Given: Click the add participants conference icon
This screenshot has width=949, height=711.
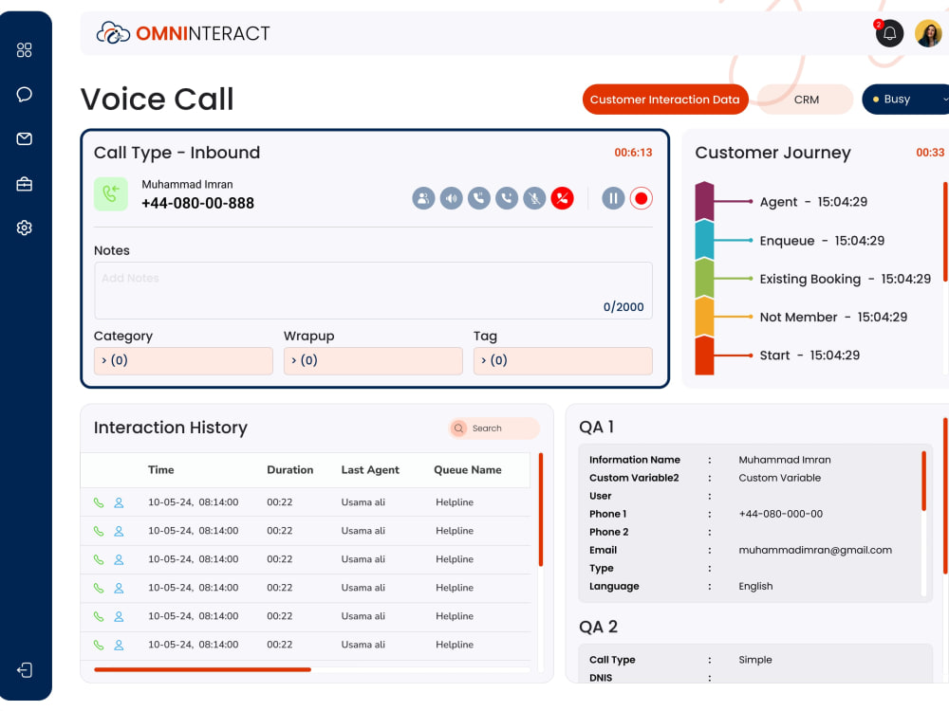Looking at the screenshot, I should [423, 198].
